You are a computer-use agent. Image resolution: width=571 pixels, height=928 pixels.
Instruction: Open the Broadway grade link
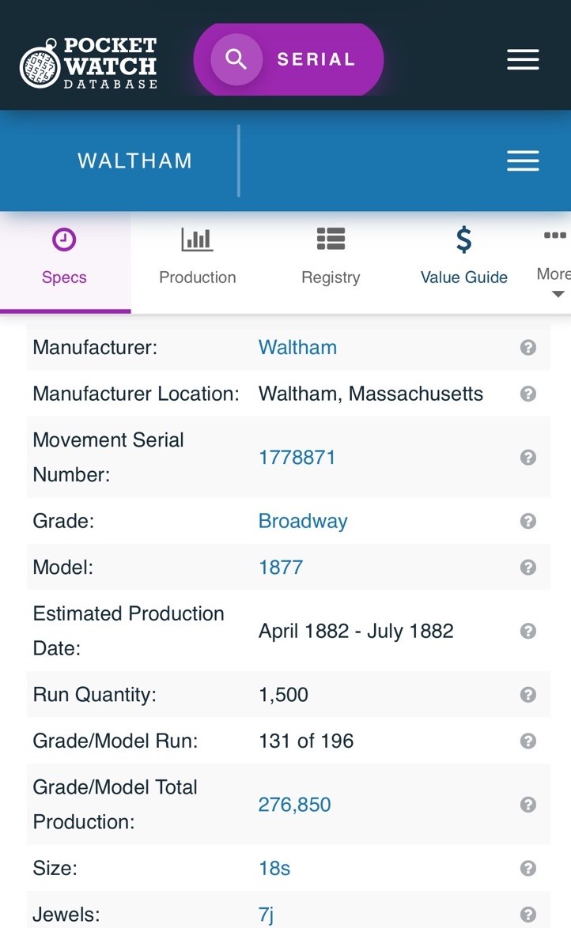303,522
